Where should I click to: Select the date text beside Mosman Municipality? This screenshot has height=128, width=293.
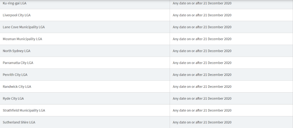coord(202,39)
